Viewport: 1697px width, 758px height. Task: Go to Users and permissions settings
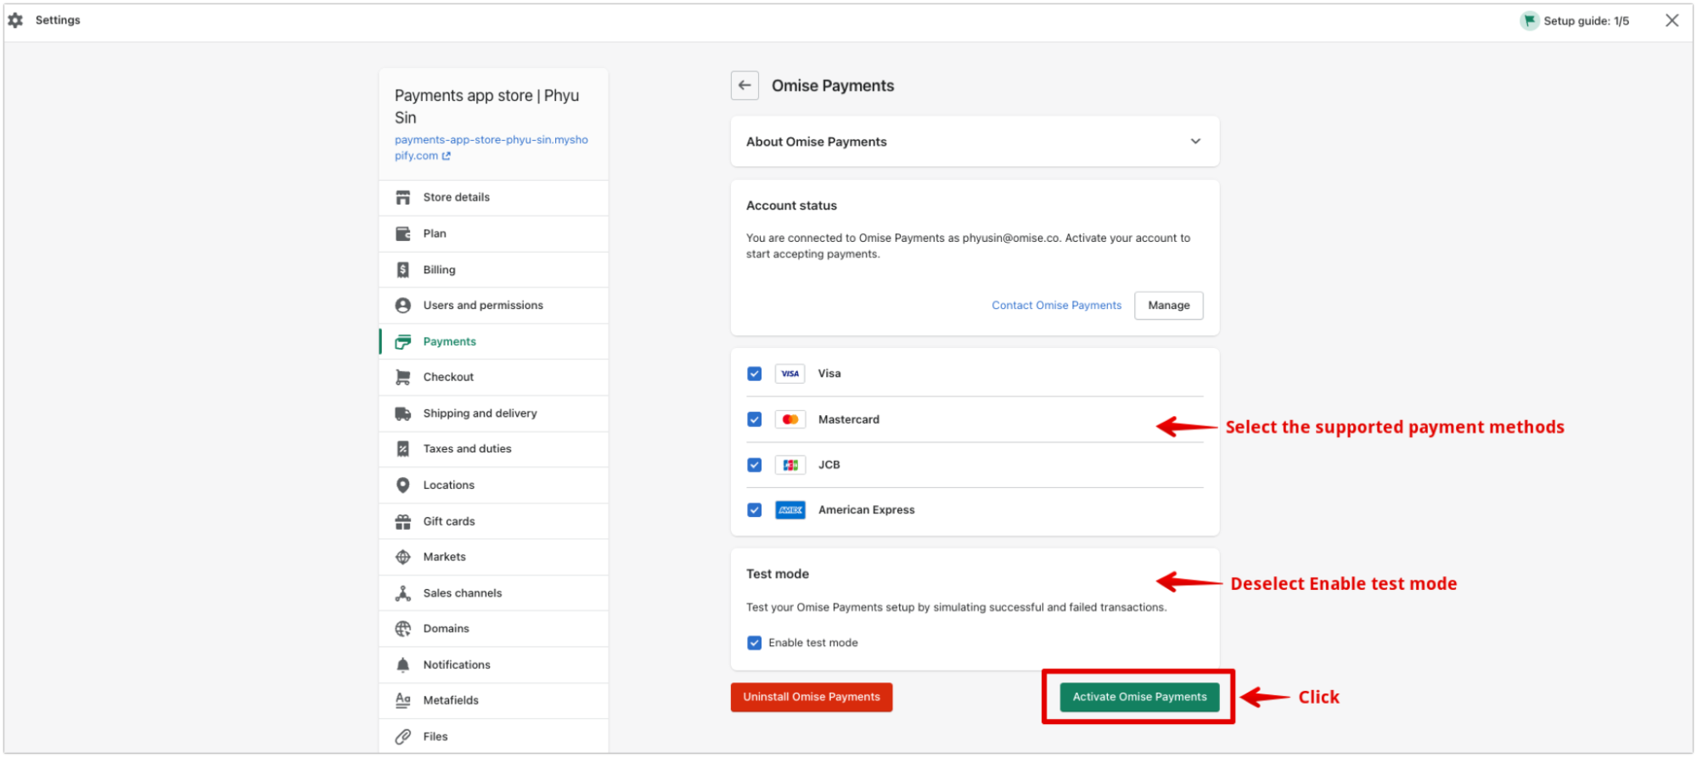[482, 306]
